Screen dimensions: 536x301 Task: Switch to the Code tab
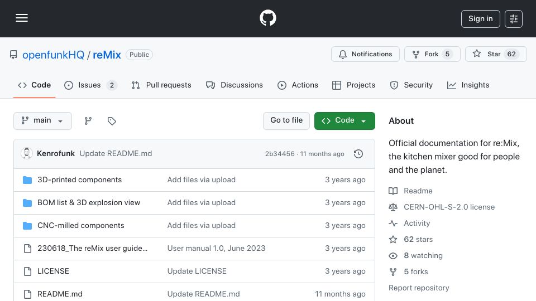click(x=34, y=85)
